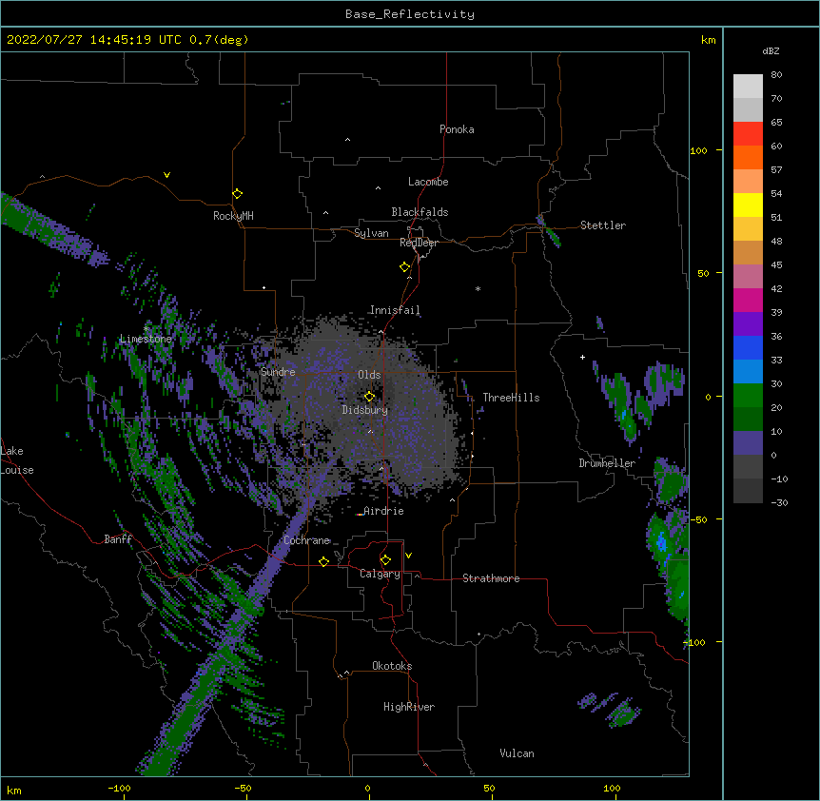820x801 pixels.
Task: Select the 0 dBZ slate-purple swatch
Action: 748,443
